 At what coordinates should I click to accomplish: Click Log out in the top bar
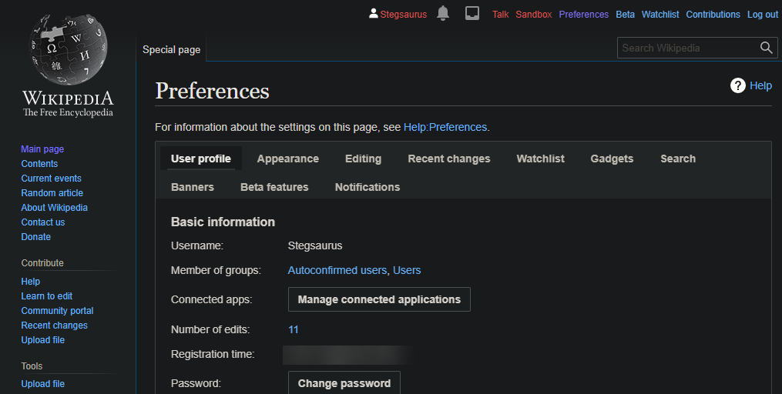[x=762, y=15]
